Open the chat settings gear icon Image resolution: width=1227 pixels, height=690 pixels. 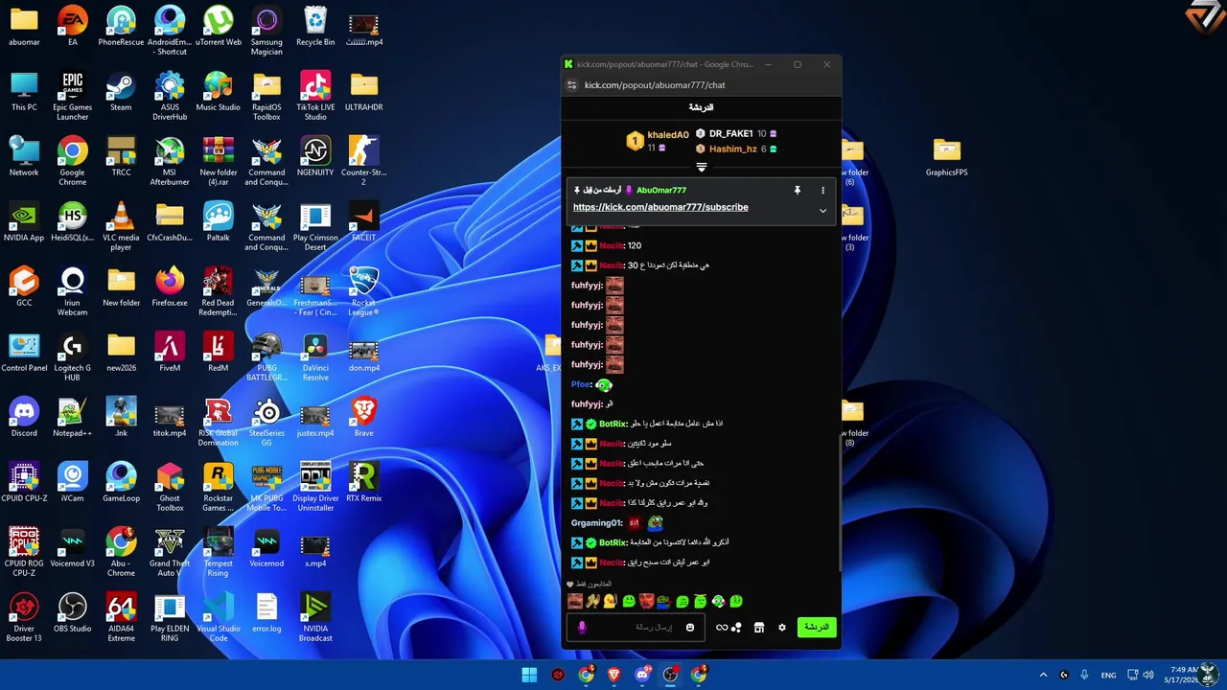tap(782, 628)
